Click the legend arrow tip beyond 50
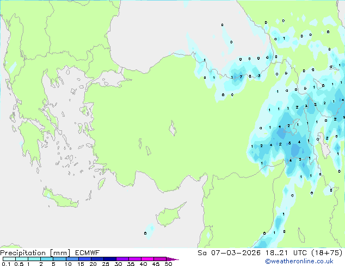 [172, 259]
